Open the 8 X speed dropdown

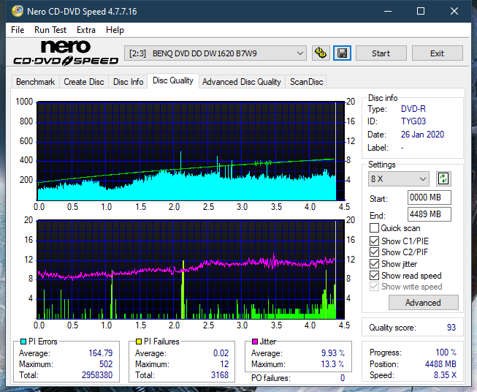click(x=399, y=178)
